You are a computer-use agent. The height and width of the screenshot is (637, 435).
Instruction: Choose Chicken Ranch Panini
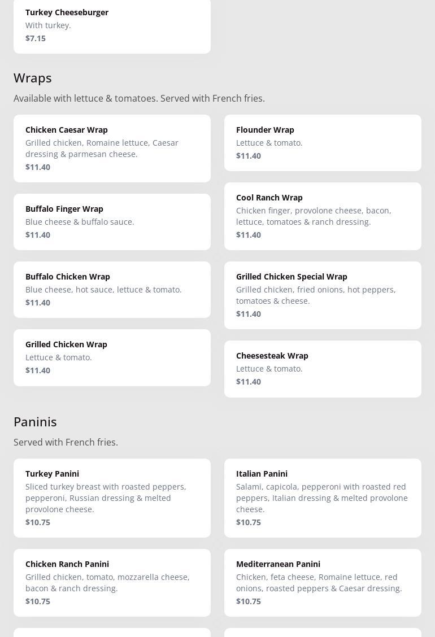[x=112, y=583]
